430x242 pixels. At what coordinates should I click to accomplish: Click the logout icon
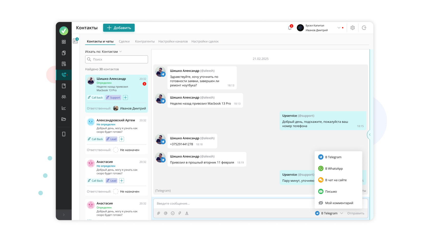[x=364, y=28]
